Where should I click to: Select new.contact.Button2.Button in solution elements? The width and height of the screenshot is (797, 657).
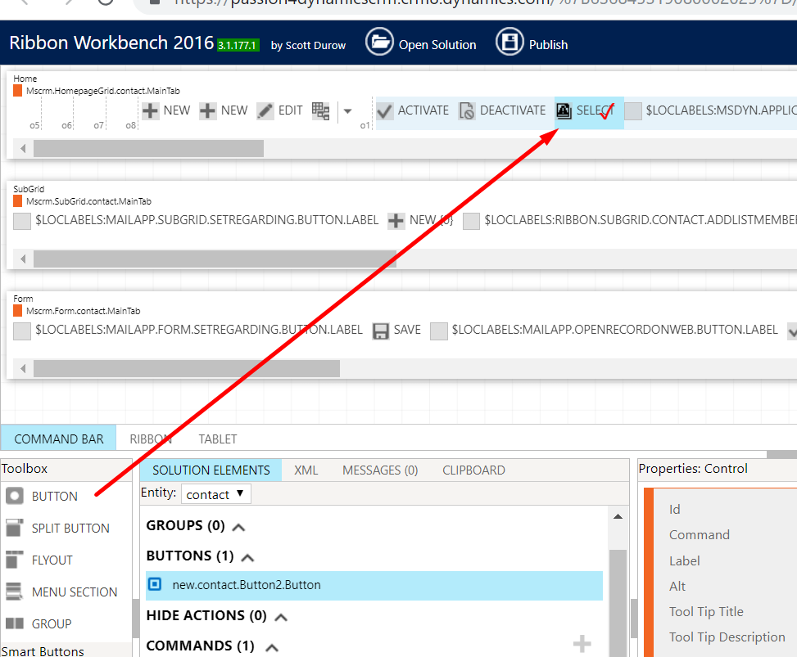(x=247, y=585)
